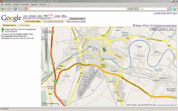Toggle the overview map corner arrow
The height and width of the screenshot is (111, 178).
point(176,105)
